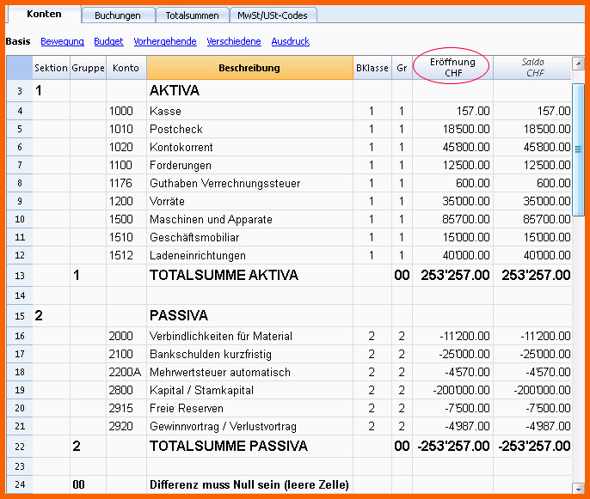Click Eröffnung value 157.00 for Kasse
590x499 pixels.
[452, 111]
